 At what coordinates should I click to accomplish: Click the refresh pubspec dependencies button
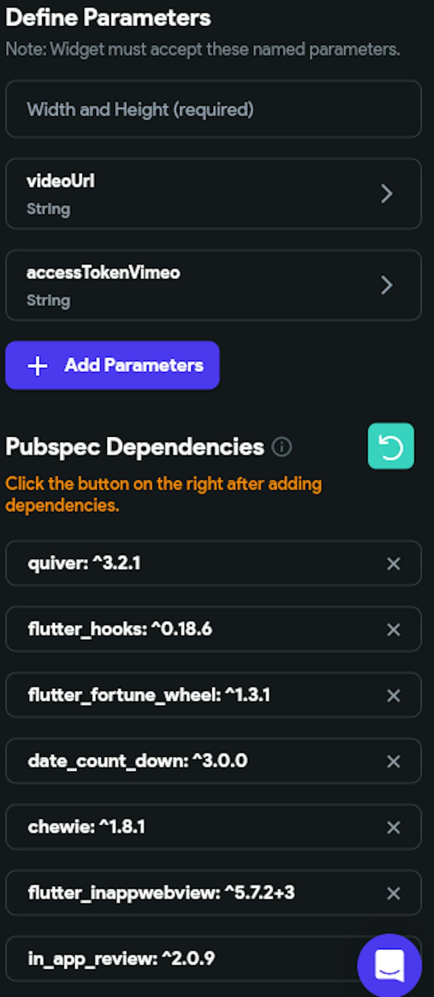click(x=391, y=446)
